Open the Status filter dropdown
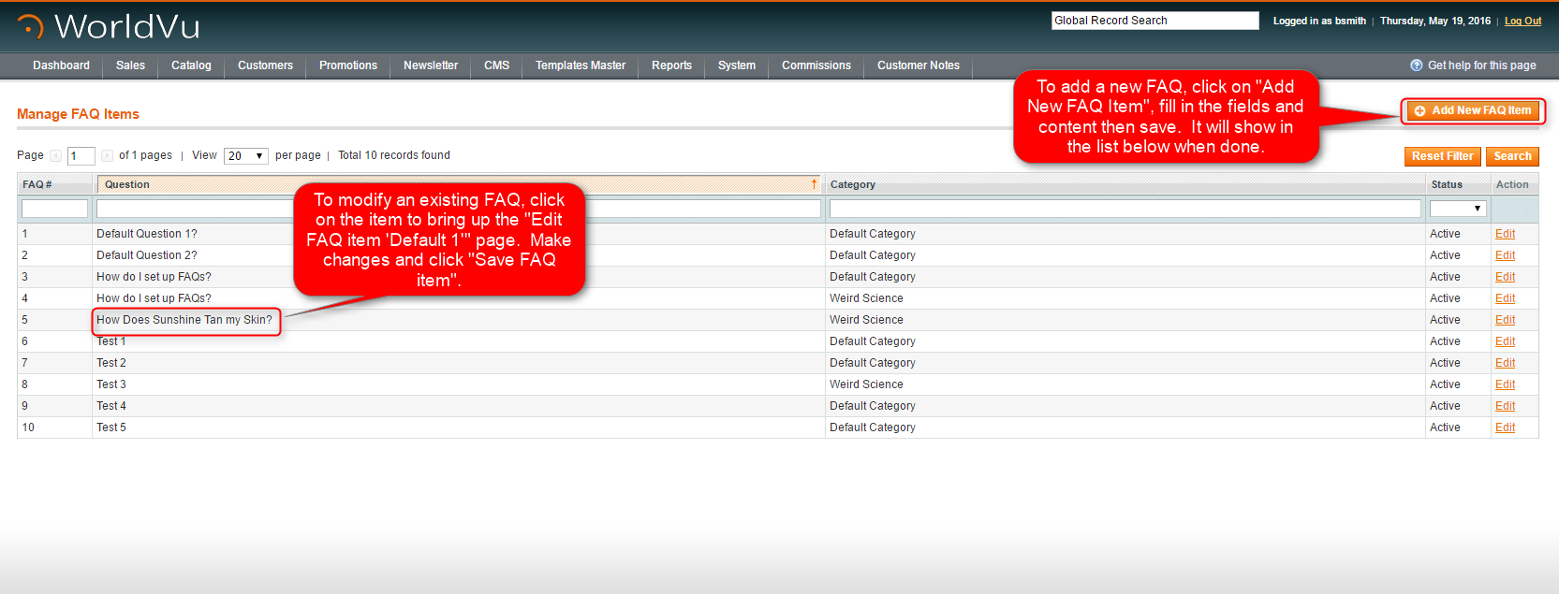The image size is (1559, 594). click(1457, 209)
